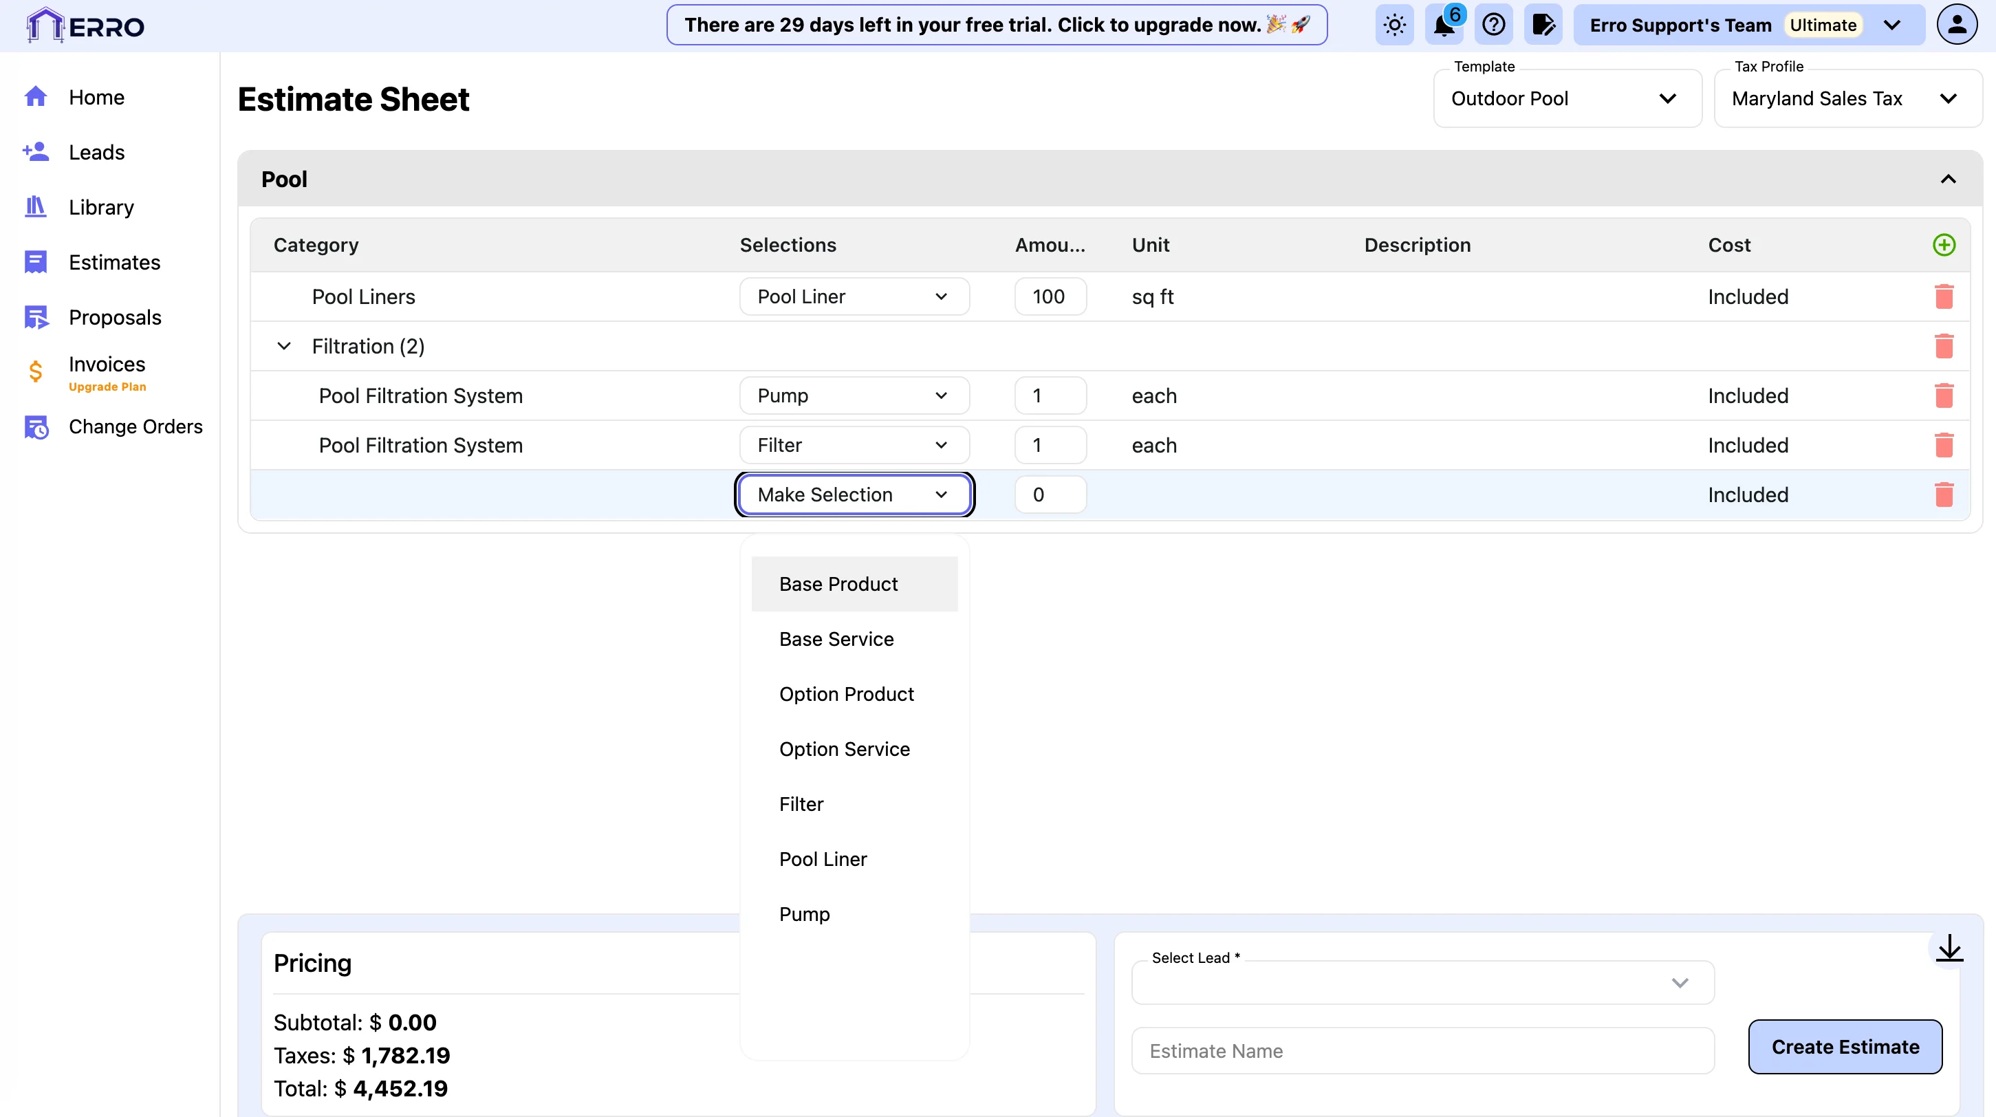Delete the Pool Liners row
The height and width of the screenshot is (1117, 1996).
coord(1943,296)
